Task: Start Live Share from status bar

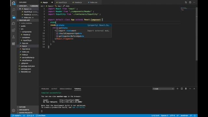Action: coord(41,116)
